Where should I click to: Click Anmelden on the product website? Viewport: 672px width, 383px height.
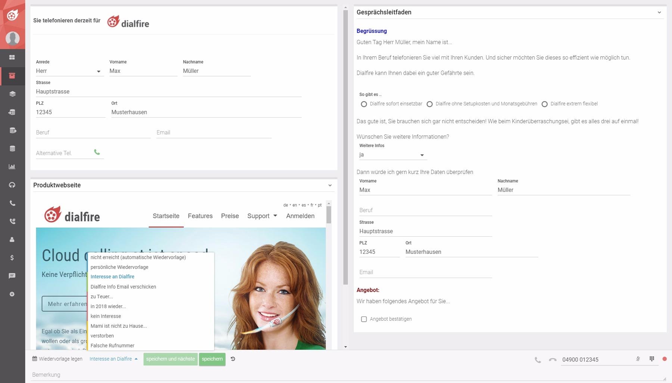pyautogui.click(x=301, y=216)
